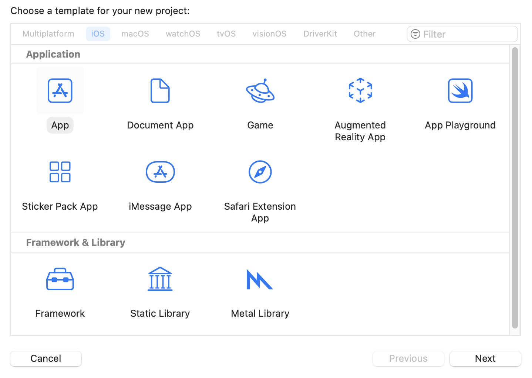Choose the Framework toolbox icon
The width and height of the screenshot is (532, 378).
[60, 279]
